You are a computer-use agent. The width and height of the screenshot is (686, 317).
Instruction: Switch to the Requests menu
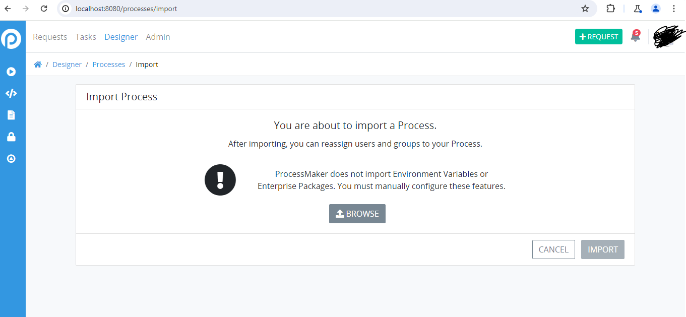[x=50, y=37]
